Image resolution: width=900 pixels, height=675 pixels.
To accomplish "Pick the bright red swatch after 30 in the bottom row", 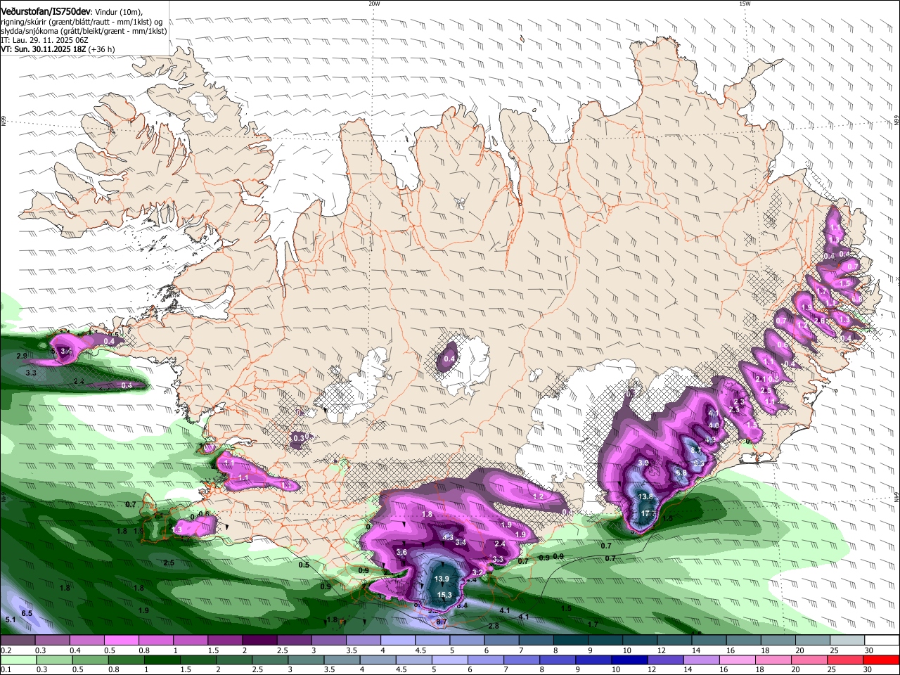I will coord(882,660).
